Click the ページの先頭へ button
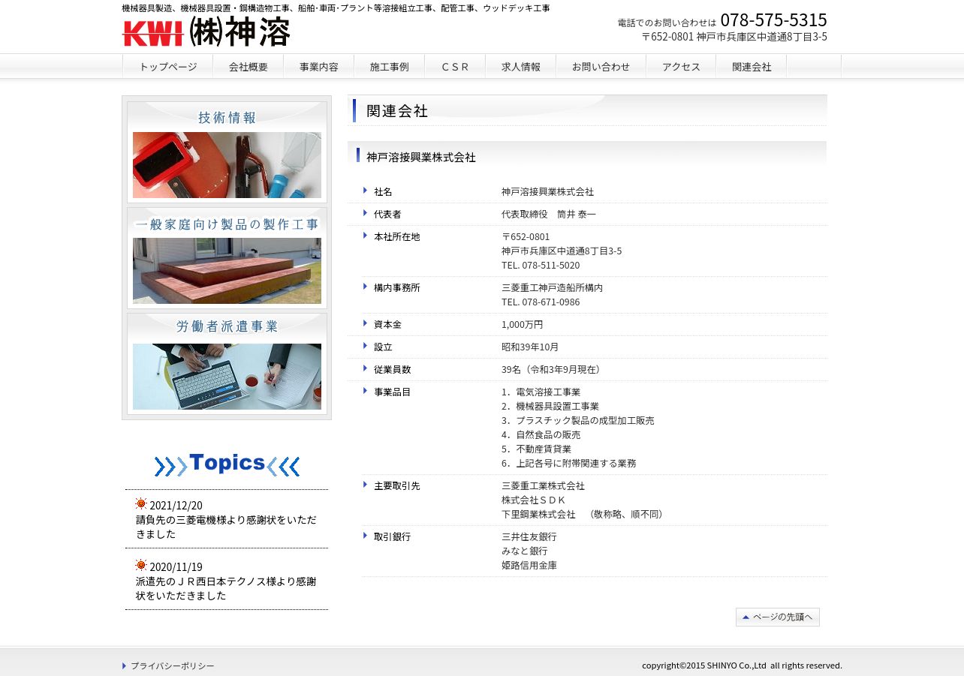 (x=778, y=617)
